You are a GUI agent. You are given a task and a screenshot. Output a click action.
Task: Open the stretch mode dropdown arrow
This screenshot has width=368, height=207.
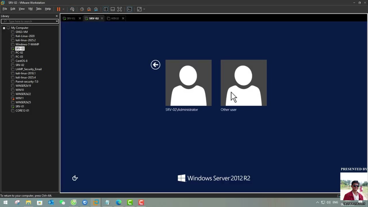point(144,9)
